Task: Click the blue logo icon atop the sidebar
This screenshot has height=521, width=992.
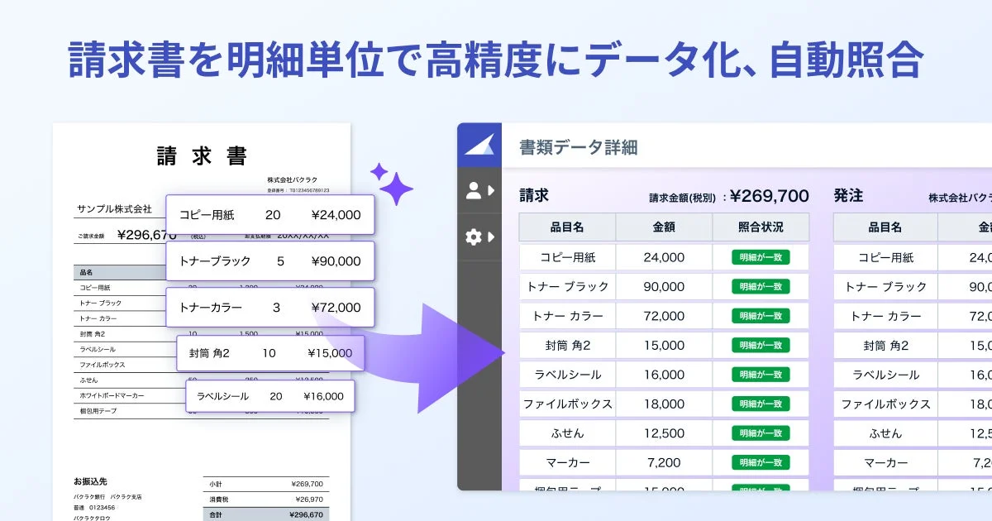Action: click(x=479, y=145)
